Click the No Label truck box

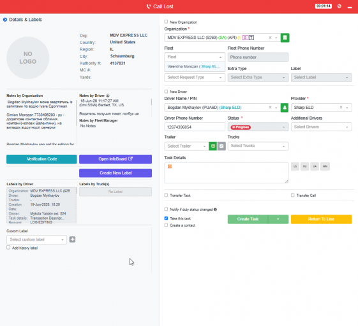point(116,192)
